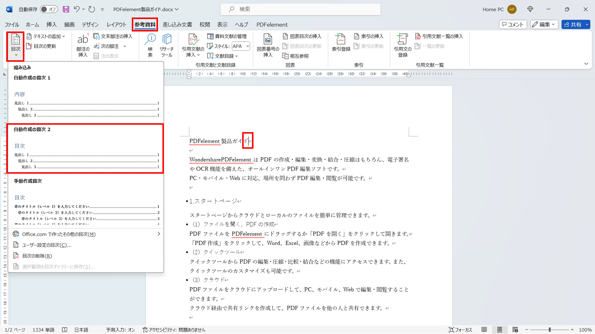This screenshot has height=334, width=595.
Task: Switch to print layout view icon
Action: [x=500, y=330]
